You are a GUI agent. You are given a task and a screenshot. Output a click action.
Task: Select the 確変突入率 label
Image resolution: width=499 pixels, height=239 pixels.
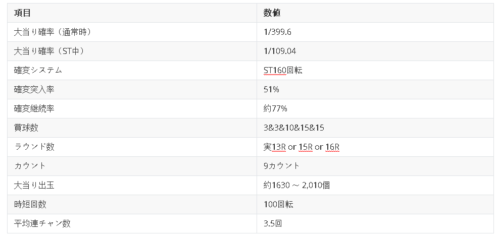click(x=34, y=90)
